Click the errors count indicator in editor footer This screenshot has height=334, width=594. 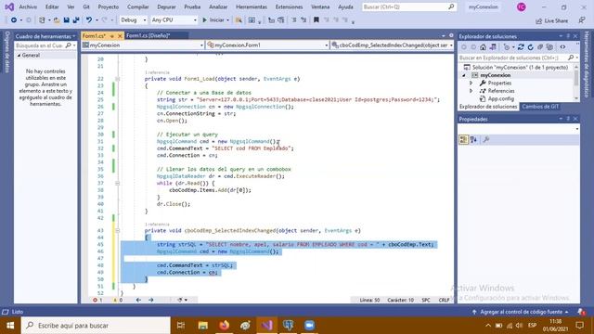[97, 300]
